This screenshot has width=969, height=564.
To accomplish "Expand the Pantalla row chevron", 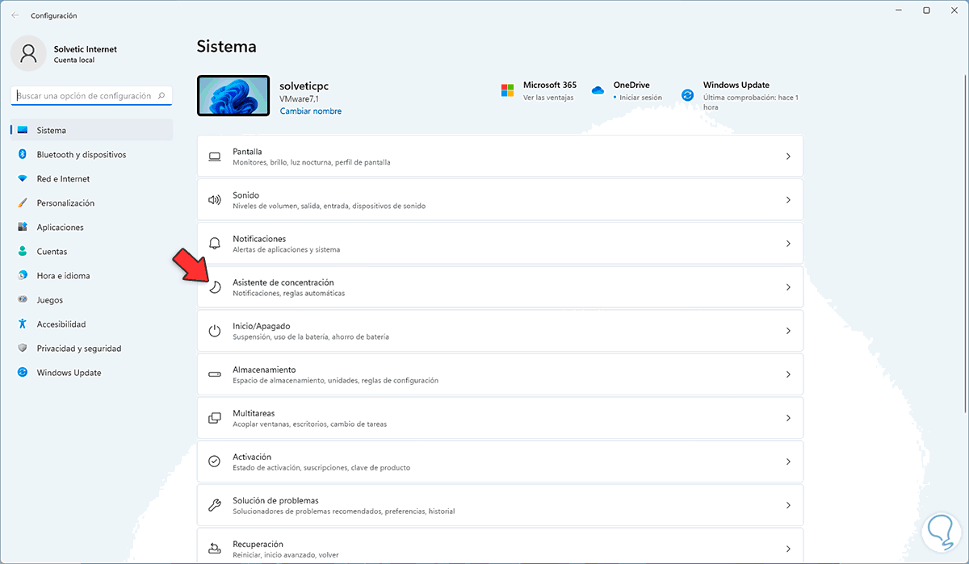I will pyautogui.click(x=788, y=157).
